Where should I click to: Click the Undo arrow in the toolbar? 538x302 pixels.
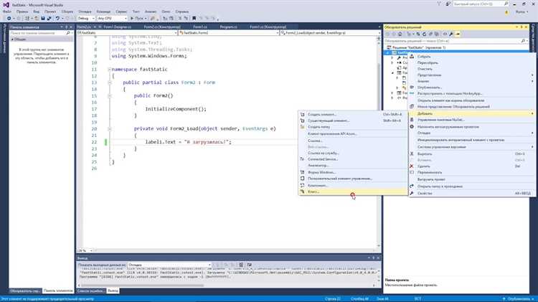pos(57,18)
